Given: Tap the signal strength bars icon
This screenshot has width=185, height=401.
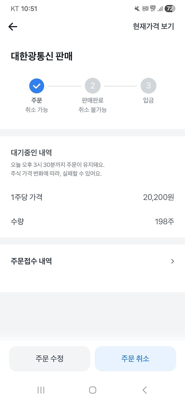Looking at the screenshot, I should click(160, 8).
